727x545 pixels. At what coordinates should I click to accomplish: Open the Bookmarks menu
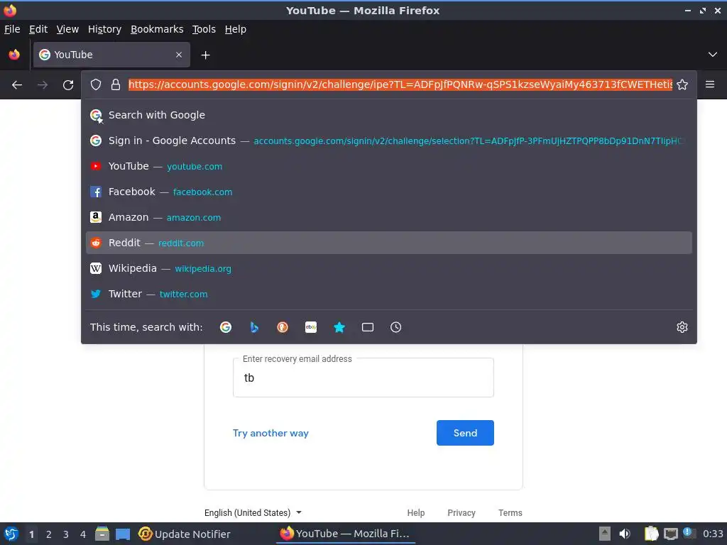tap(157, 29)
